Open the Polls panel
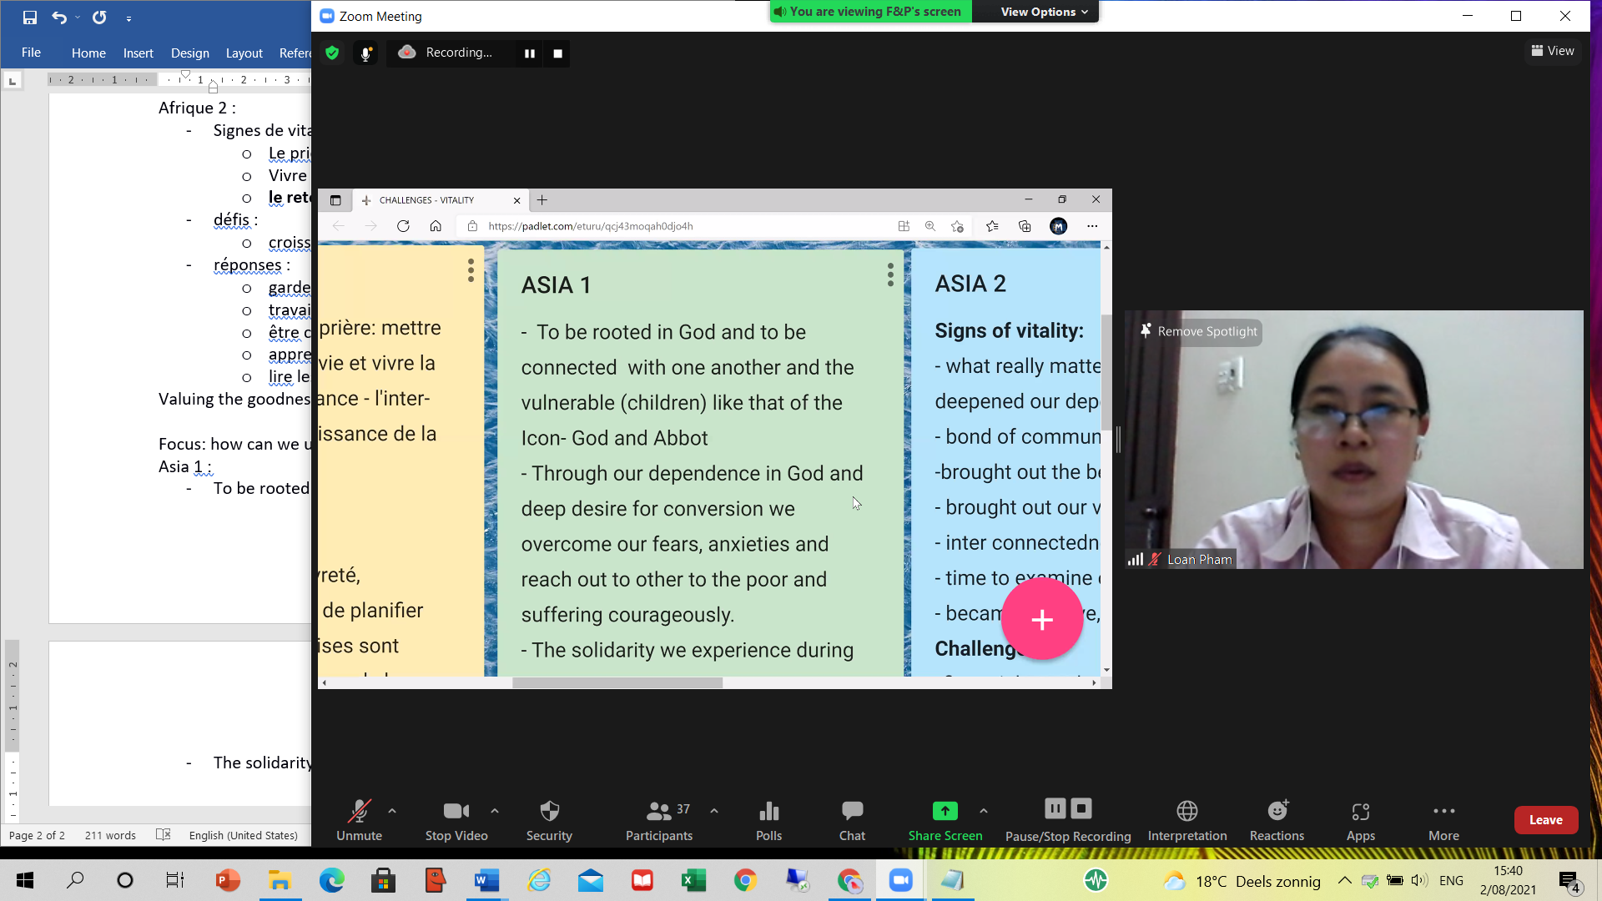1602x901 pixels. pyautogui.click(x=768, y=820)
